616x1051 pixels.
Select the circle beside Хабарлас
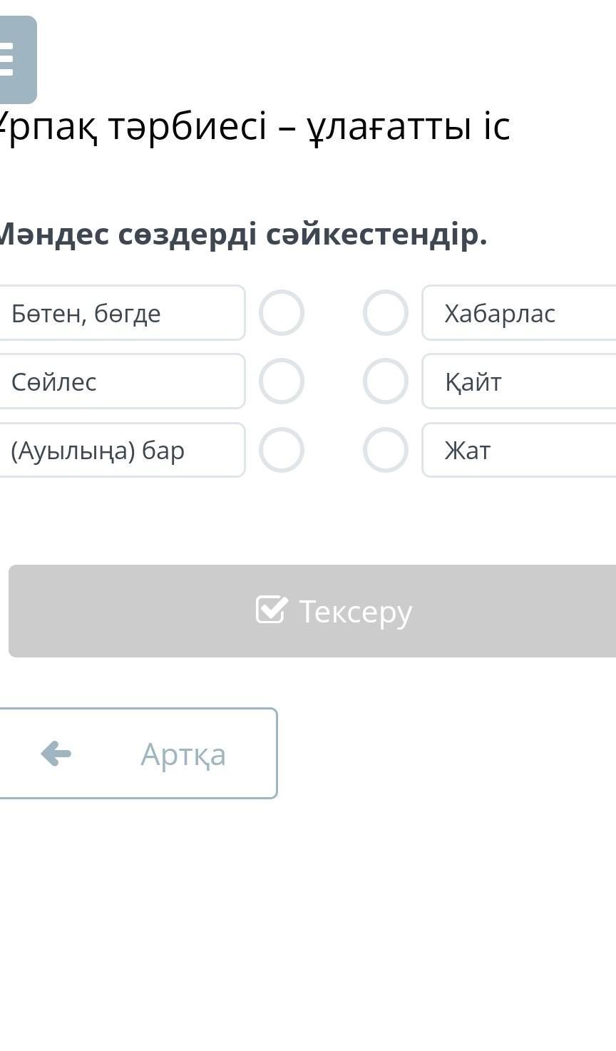click(386, 313)
